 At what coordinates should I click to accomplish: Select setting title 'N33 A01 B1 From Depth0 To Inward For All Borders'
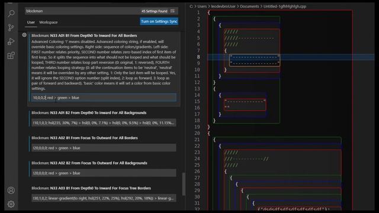[94, 35]
